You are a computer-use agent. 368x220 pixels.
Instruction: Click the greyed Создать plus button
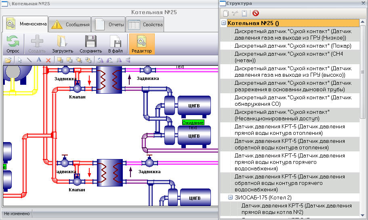[37, 44]
